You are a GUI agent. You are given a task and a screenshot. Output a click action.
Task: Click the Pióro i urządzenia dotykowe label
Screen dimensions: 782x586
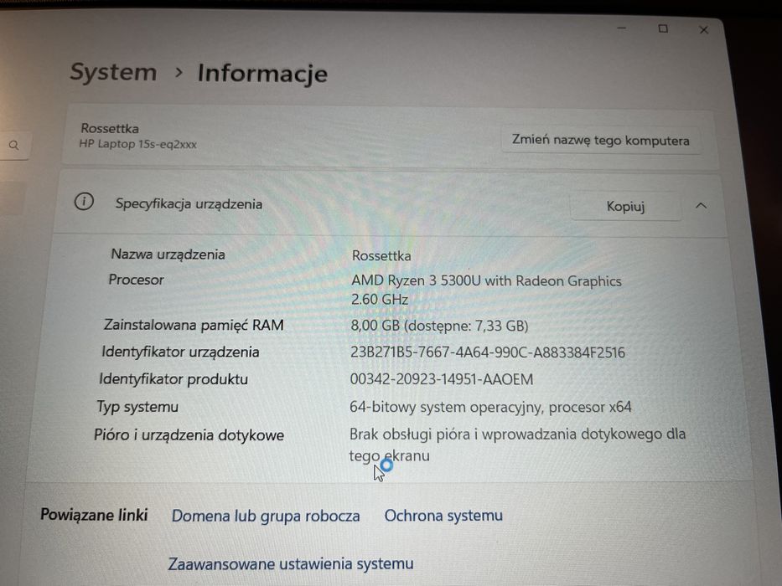tap(189, 435)
